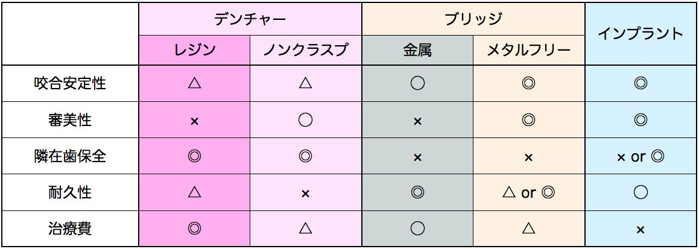
Task: Click the ブリッジ header cell
Action: pyautogui.click(x=473, y=19)
